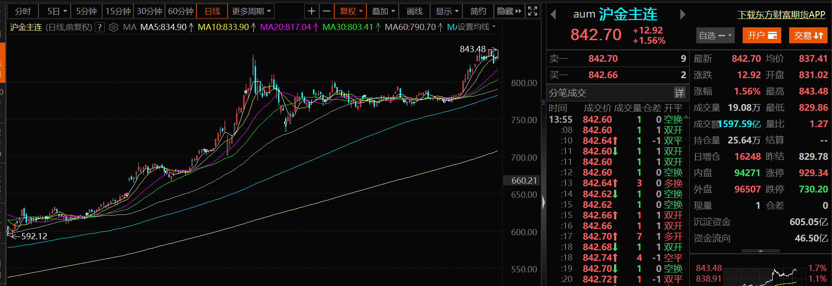Click the 592.12 low price label
This screenshot has height=286, width=832.
coord(34,236)
